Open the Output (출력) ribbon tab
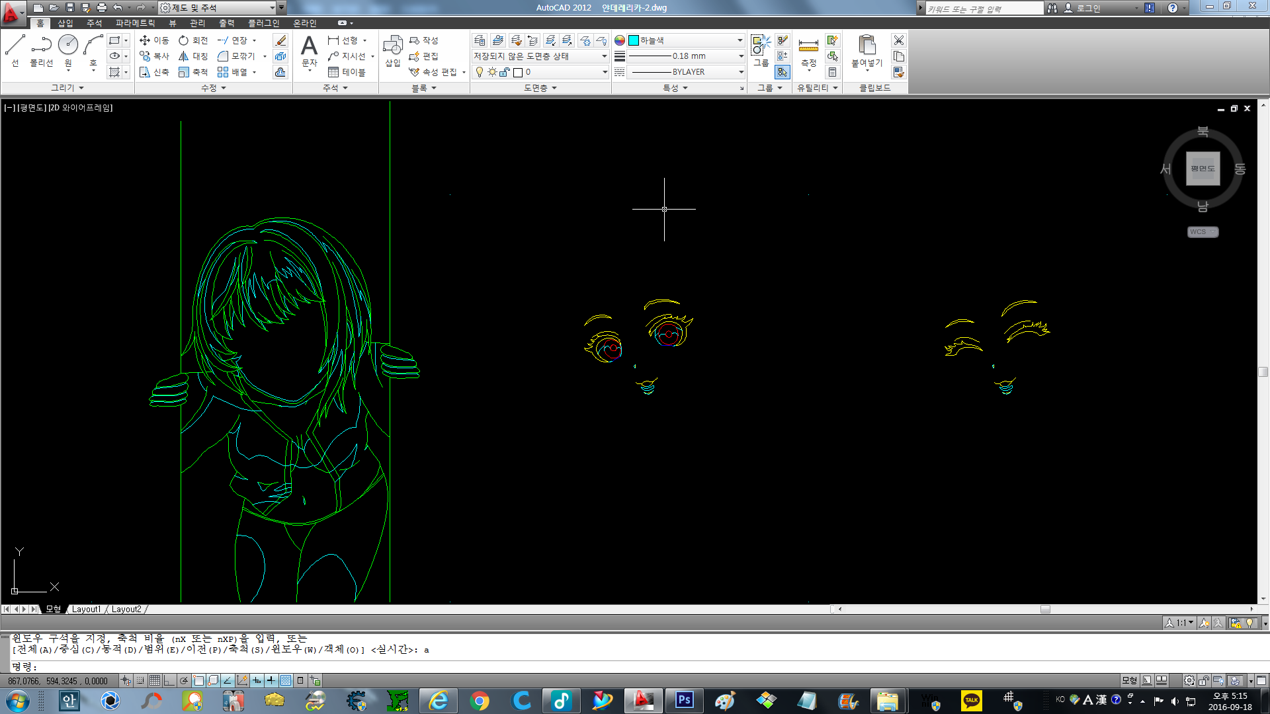Screen dimensions: 1270x714 click(x=227, y=23)
